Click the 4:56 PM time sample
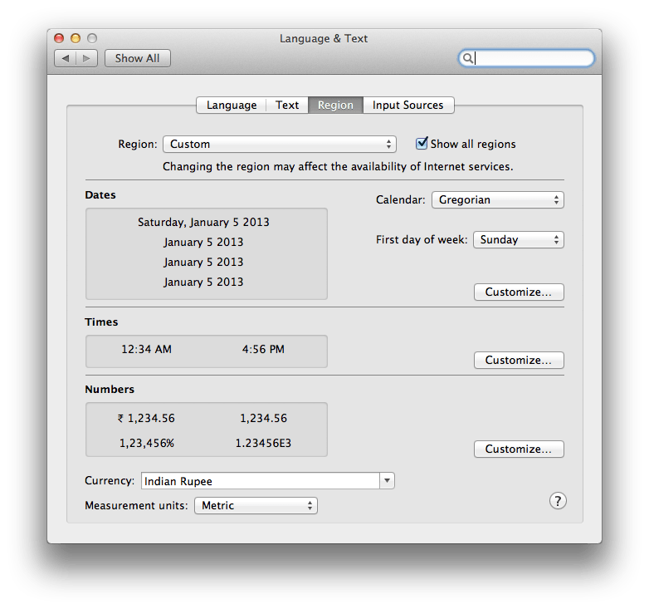 click(263, 349)
